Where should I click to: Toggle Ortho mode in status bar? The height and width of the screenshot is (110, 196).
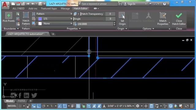(x=39, y=106)
